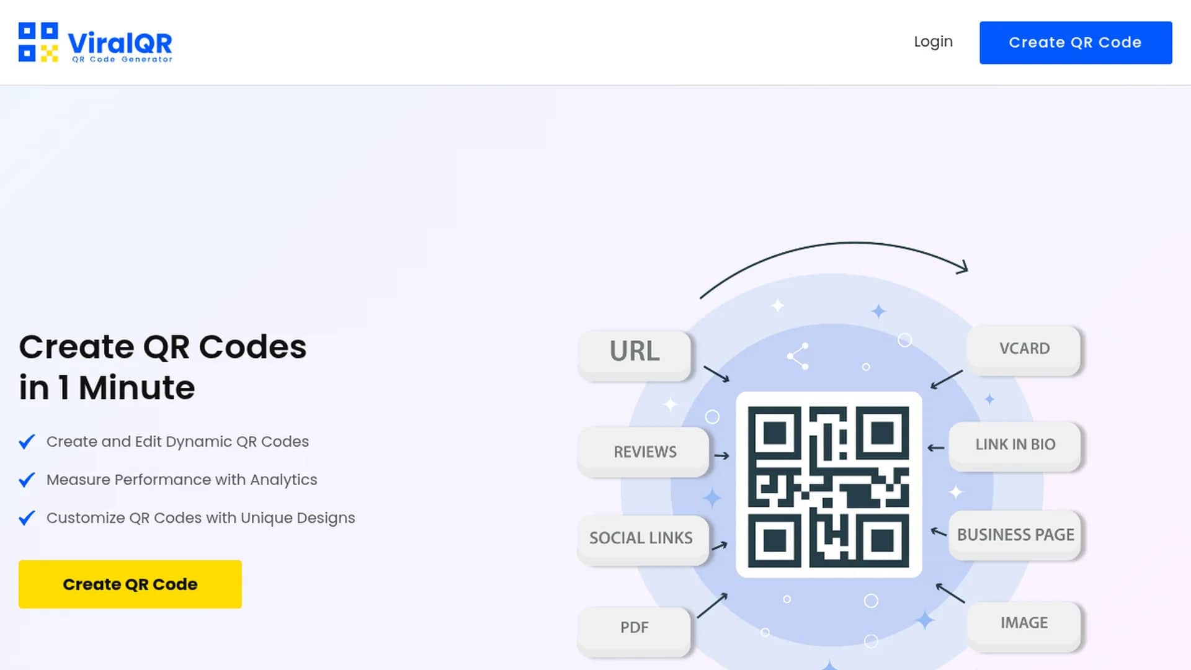Click the share icon above the QR code

798,356
